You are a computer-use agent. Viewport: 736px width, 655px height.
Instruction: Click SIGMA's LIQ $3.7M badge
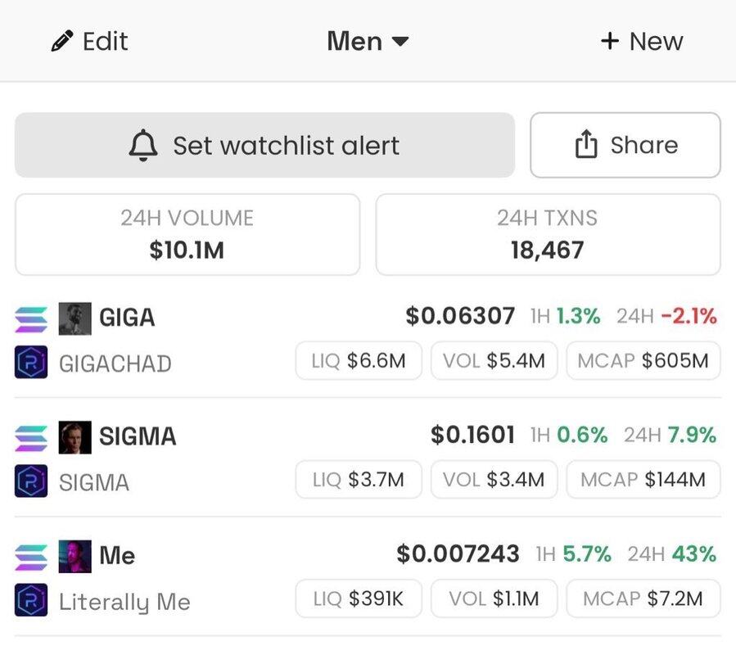[358, 480]
